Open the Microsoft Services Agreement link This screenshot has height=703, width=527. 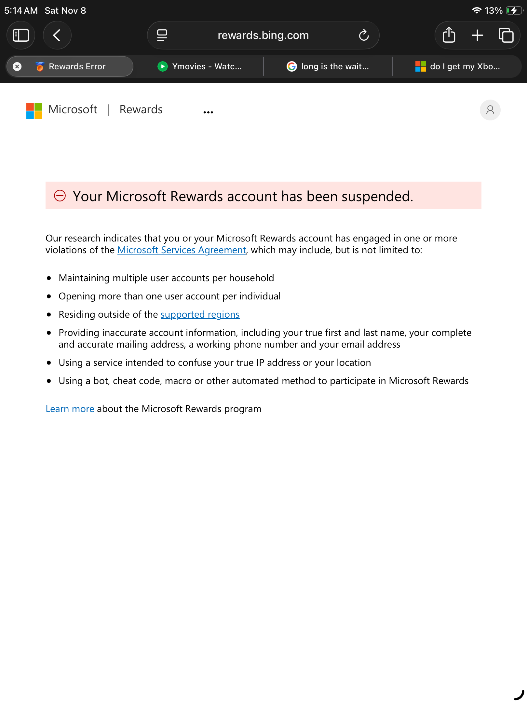[182, 250]
